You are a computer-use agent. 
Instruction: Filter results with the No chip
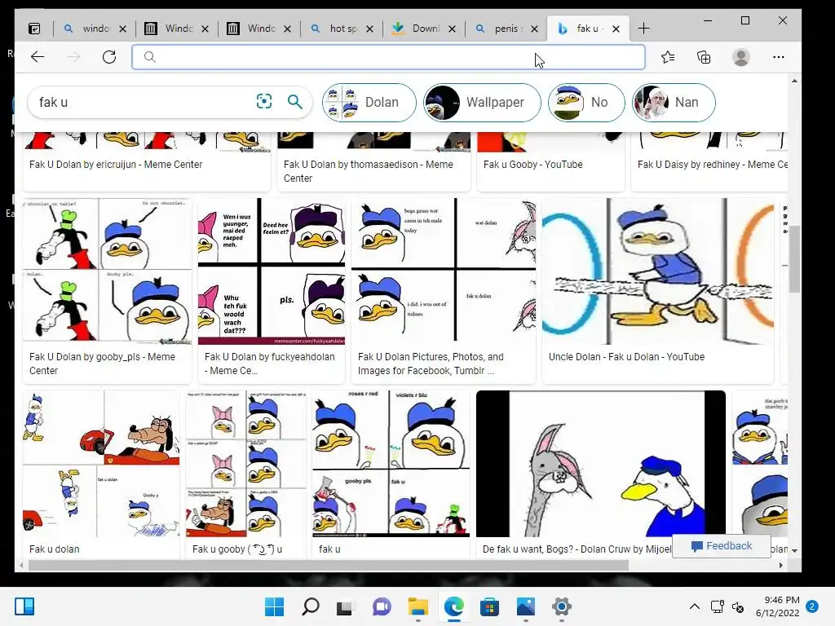point(586,102)
